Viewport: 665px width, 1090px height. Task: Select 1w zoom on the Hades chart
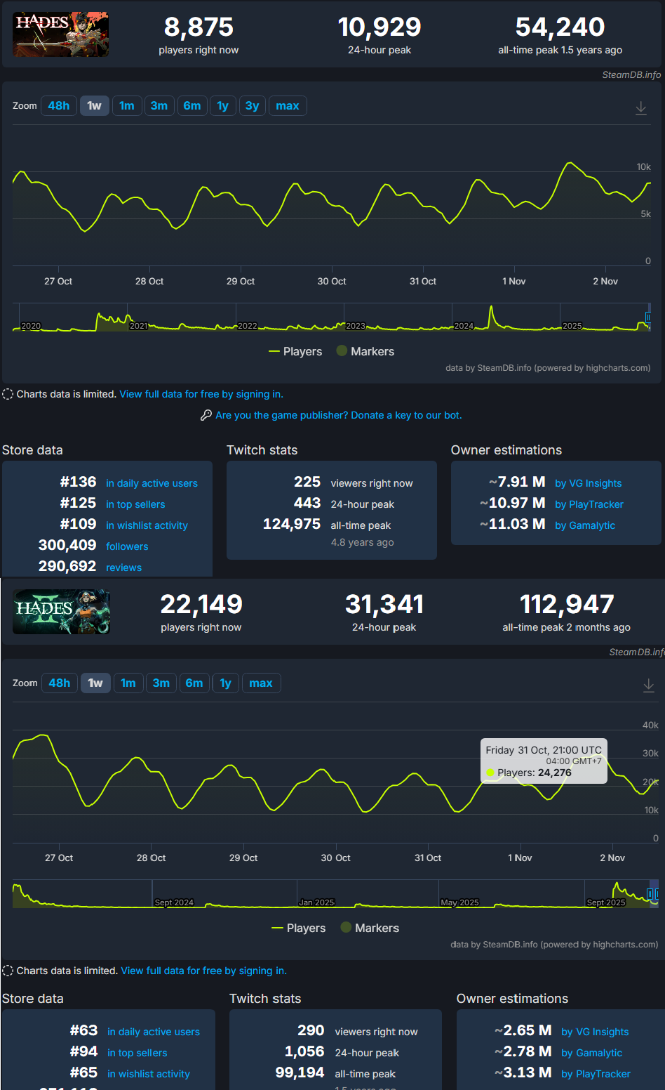coord(95,105)
